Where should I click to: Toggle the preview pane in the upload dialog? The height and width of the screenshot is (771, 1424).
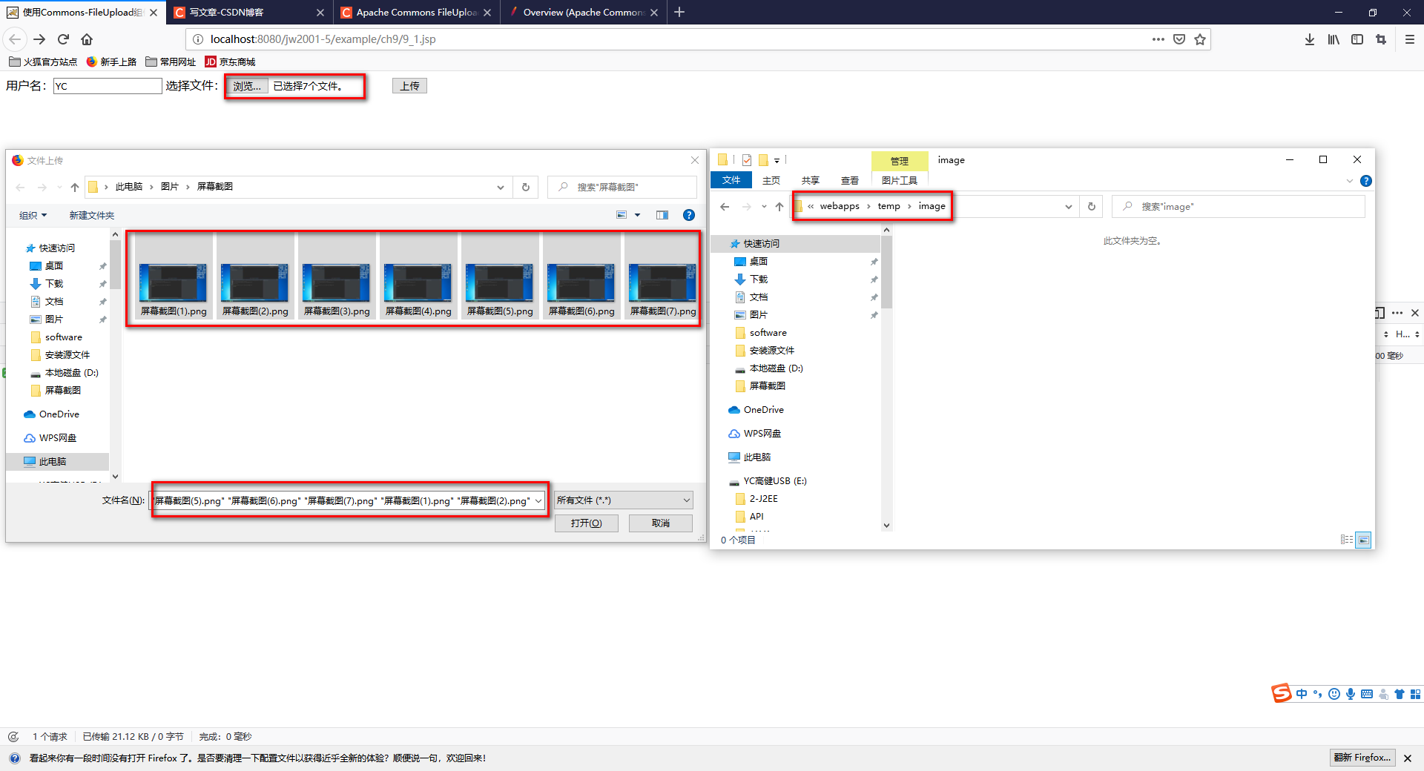[x=662, y=215]
